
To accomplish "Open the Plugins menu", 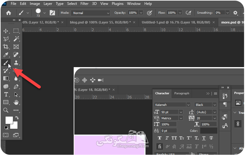I will coord(118,4).
